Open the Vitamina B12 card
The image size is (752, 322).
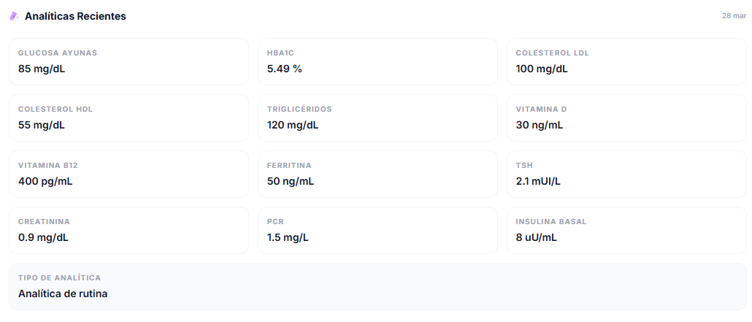[x=128, y=174]
